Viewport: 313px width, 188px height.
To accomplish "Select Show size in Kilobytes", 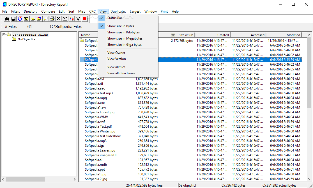I will pyautogui.click(x=128, y=32).
